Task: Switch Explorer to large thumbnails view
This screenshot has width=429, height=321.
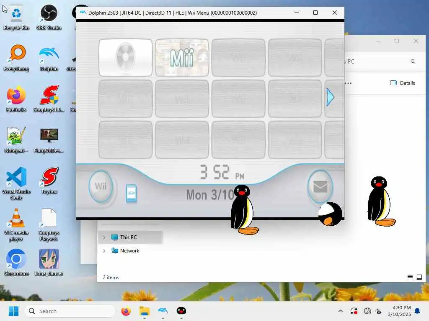Action: (419, 278)
